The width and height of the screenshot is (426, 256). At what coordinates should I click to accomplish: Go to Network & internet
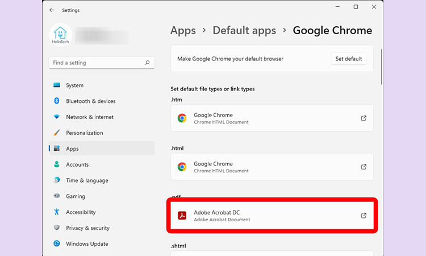tap(102, 117)
